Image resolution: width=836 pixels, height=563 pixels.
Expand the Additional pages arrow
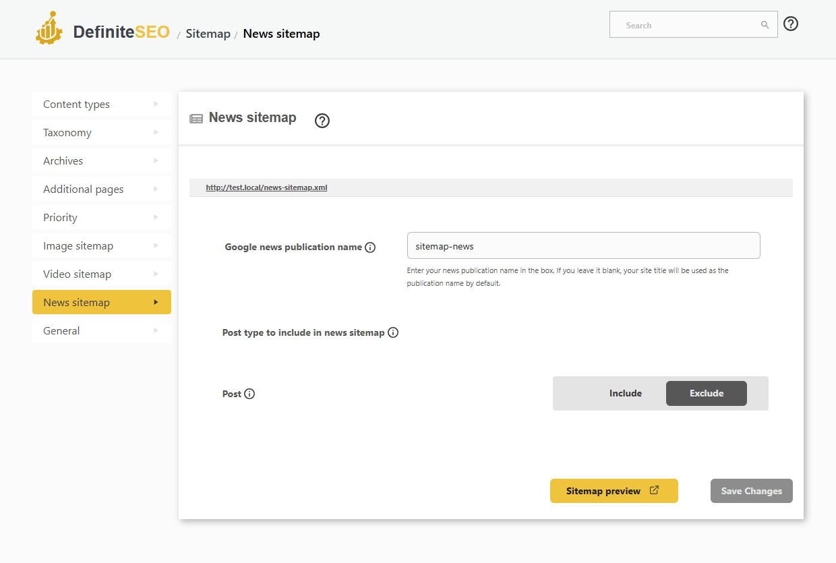point(156,189)
